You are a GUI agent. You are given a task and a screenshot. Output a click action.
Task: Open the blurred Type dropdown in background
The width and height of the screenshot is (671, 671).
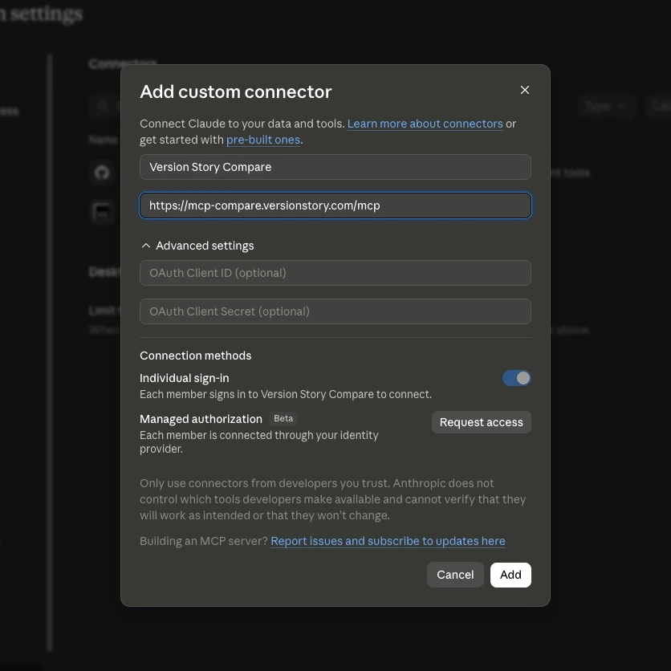tap(608, 106)
